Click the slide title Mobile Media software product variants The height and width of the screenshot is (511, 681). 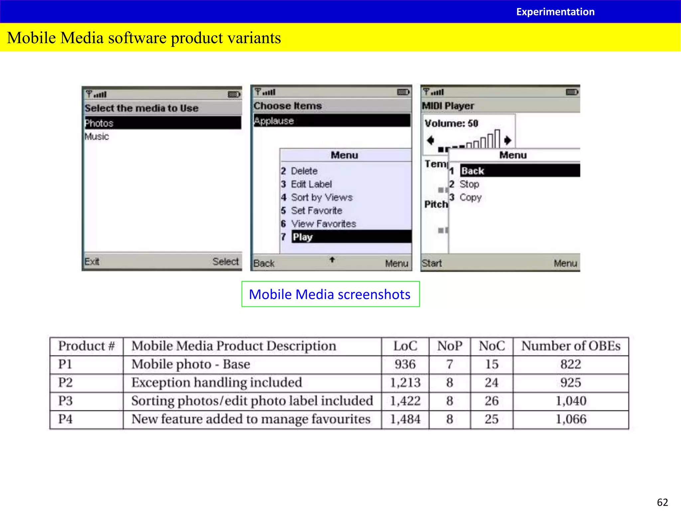coord(144,38)
